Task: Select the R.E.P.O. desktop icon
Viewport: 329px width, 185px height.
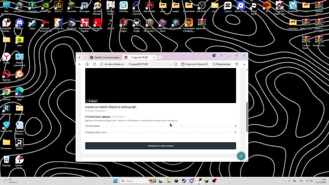Action: 58,7
